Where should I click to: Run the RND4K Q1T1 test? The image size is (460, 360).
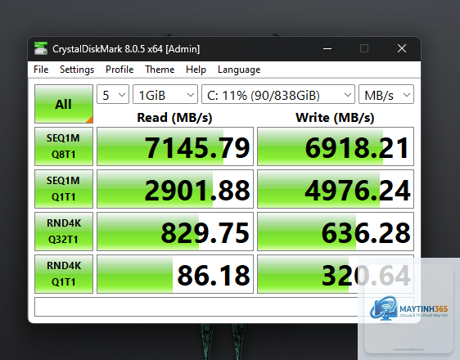coord(64,274)
